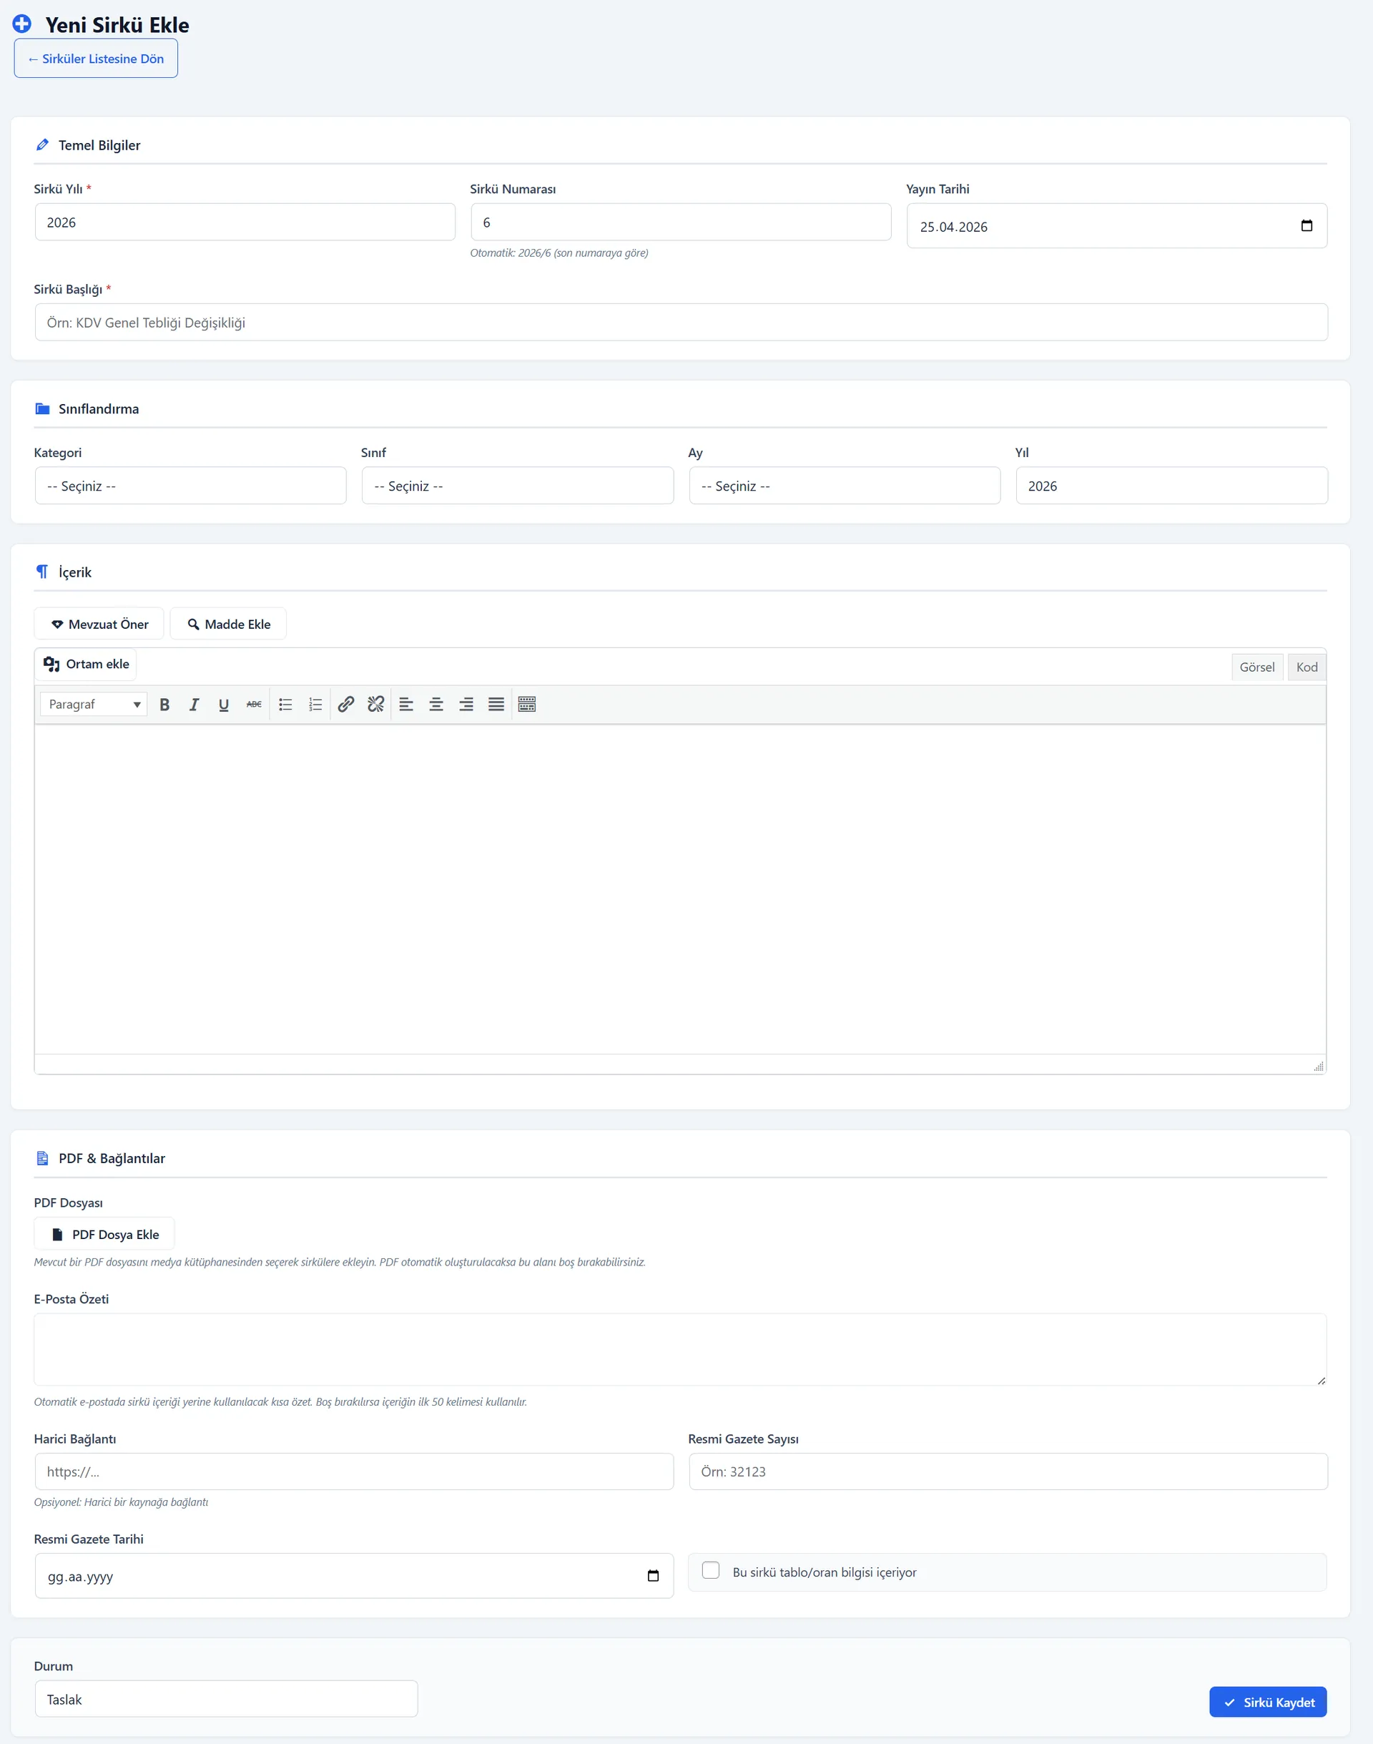1373x1744 pixels.
Task: Grab the editor resize handle at bottom corner
Action: 1319,1066
